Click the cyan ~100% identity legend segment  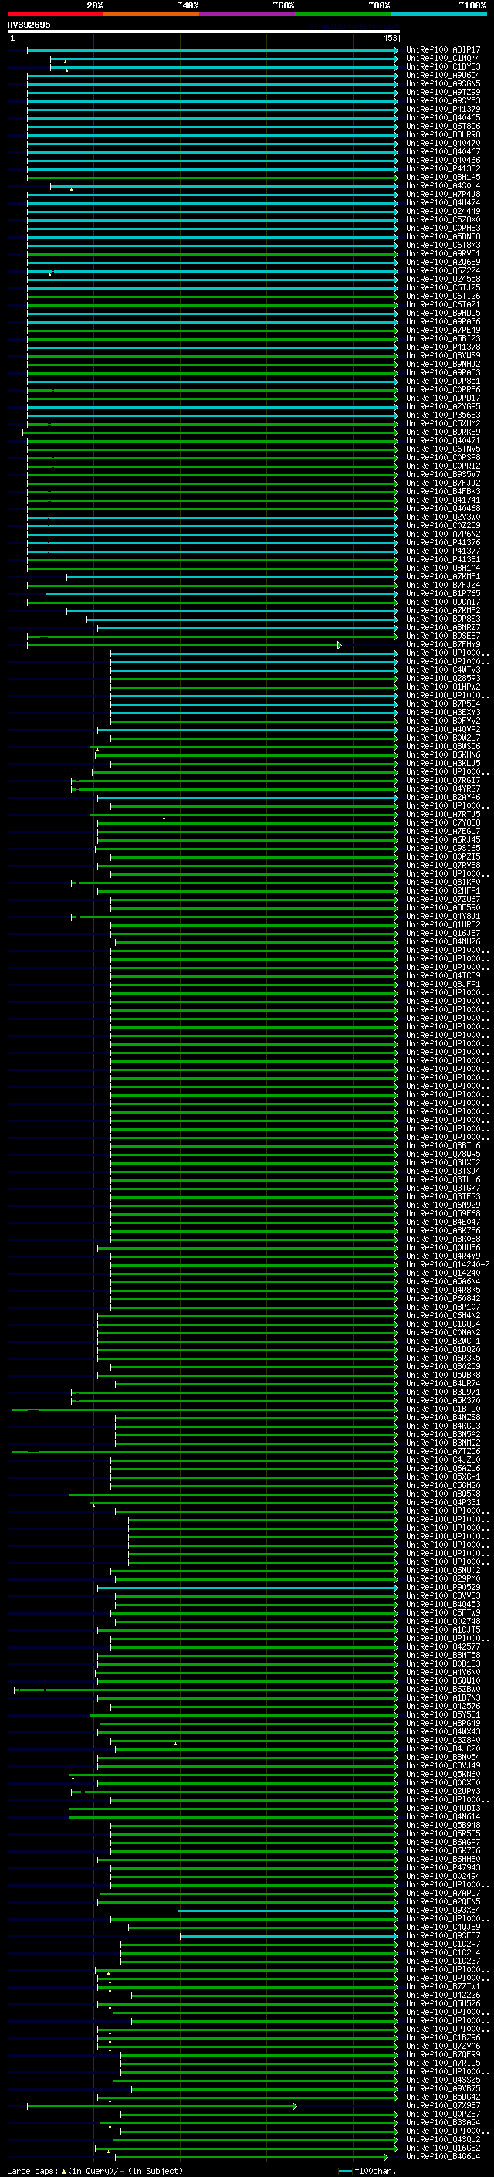[438, 14]
